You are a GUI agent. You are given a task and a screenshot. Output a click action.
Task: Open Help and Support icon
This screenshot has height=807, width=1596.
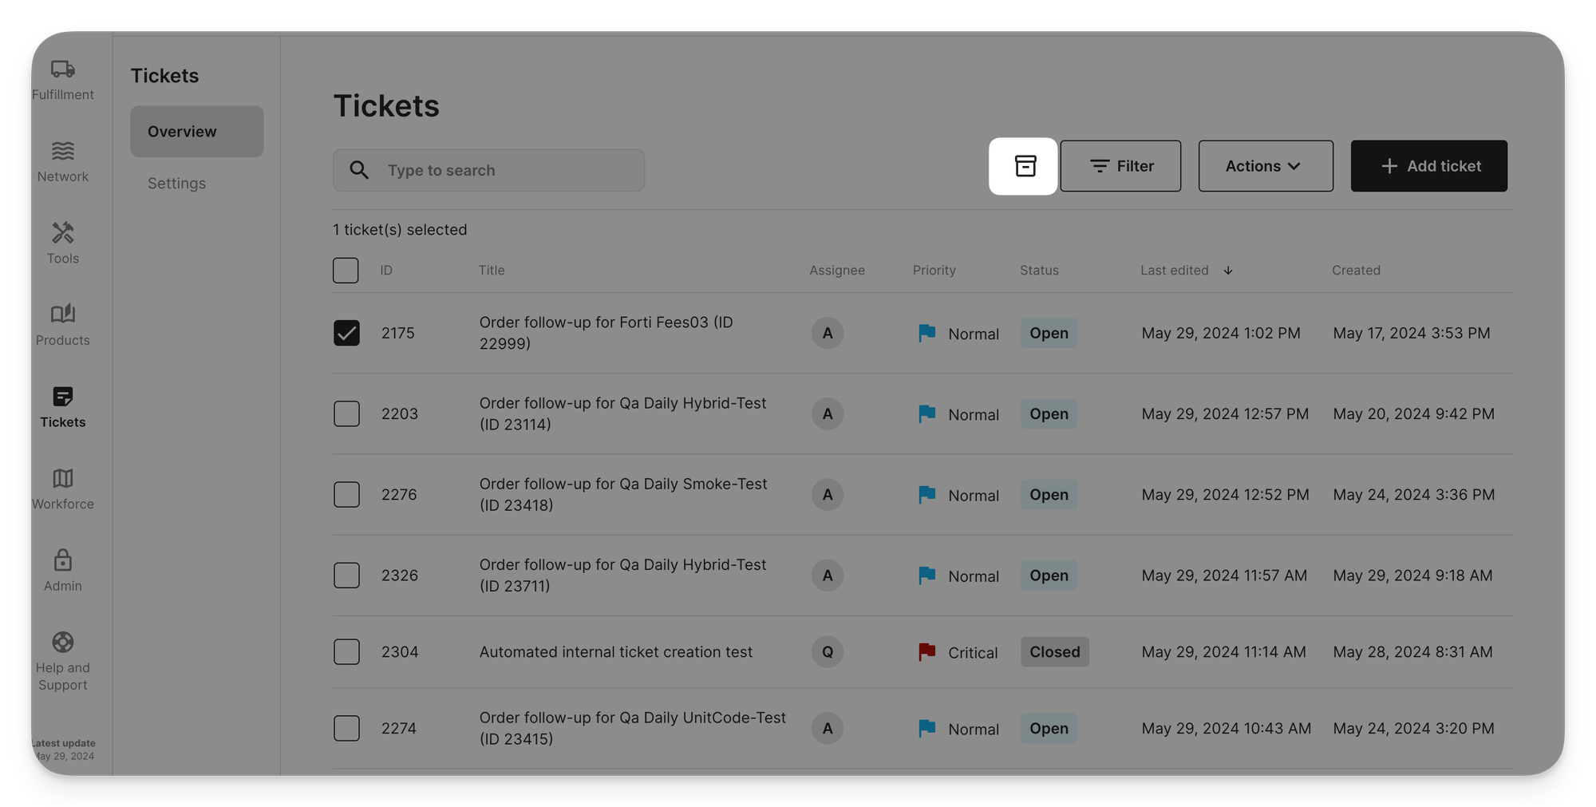coord(63,643)
